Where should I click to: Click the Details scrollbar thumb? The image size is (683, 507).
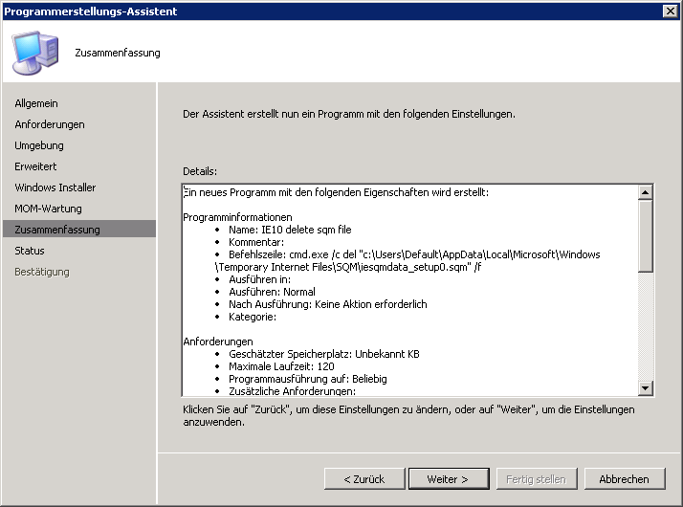coord(646,234)
